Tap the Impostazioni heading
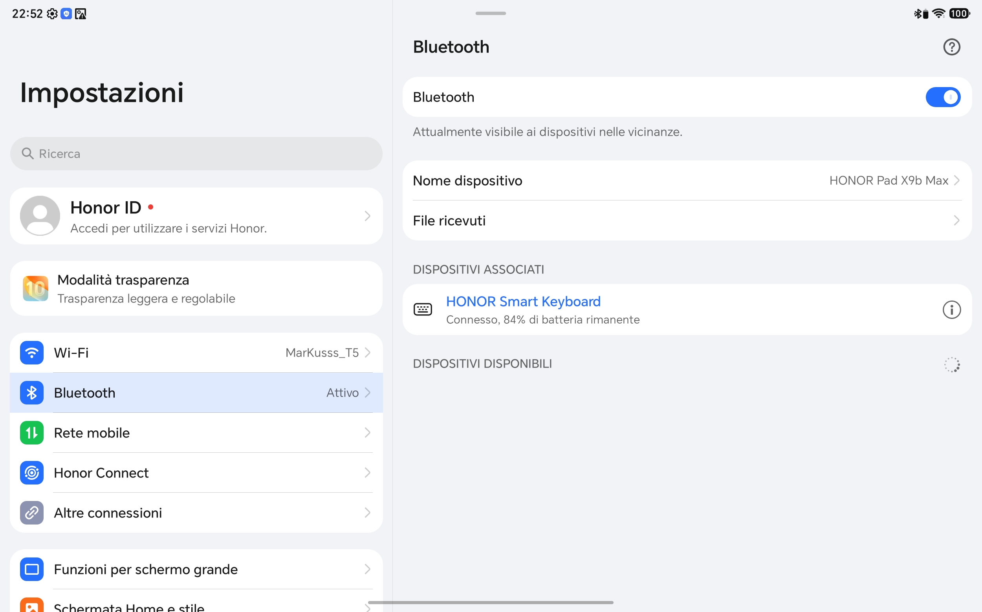This screenshot has width=982, height=612. pos(102,93)
